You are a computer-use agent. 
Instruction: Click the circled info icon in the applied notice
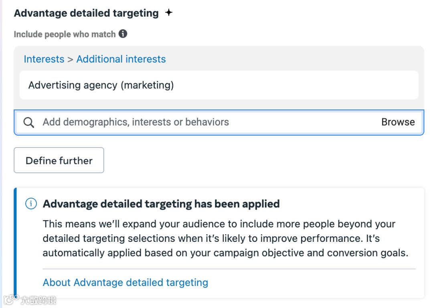tap(31, 204)
